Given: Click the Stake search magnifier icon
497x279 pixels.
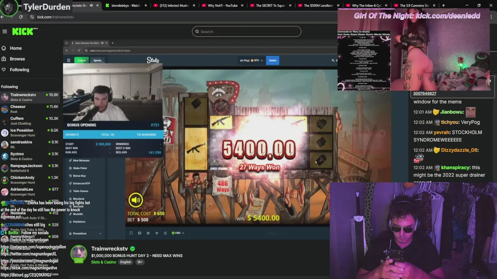Looking at the screenshot, I should click(x=333, y=60).
